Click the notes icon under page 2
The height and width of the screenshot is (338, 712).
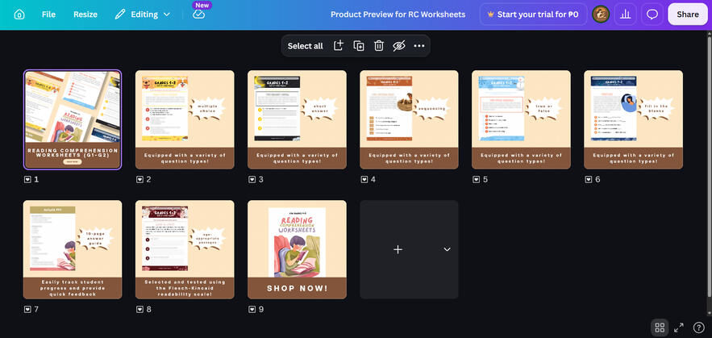139,179
